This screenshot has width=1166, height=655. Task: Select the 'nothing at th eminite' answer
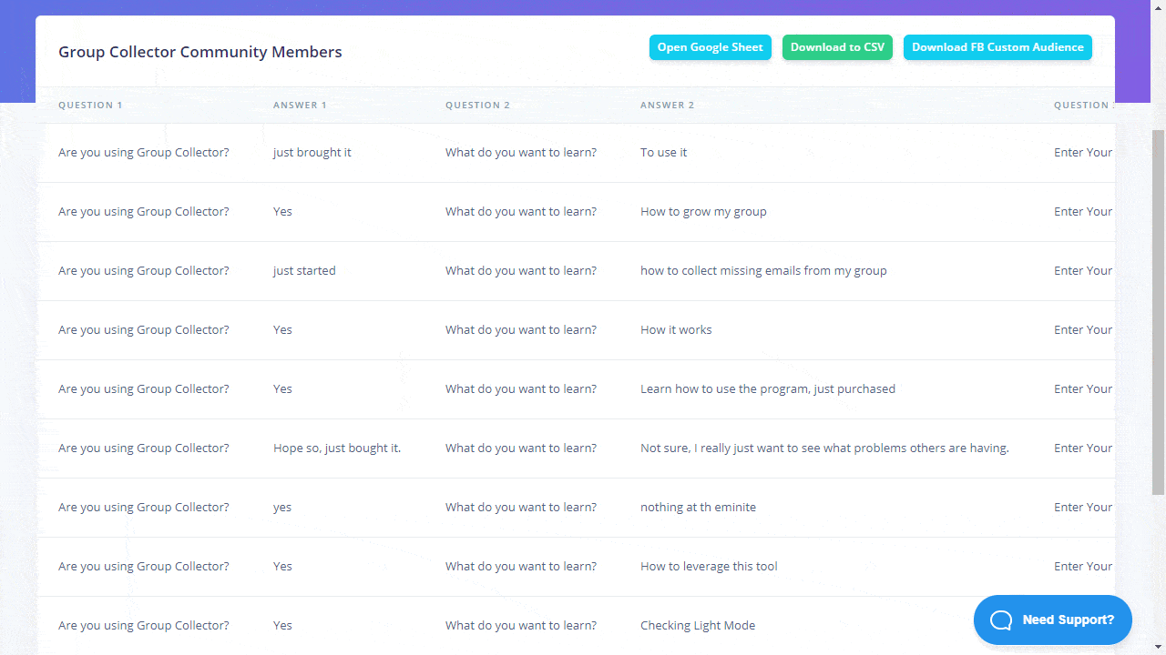[x=698, y=508]
